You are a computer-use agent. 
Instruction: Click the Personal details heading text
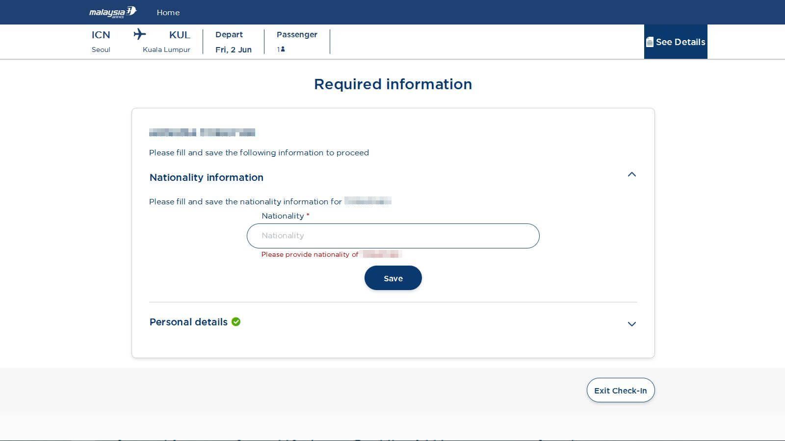(x=188, y=322)
